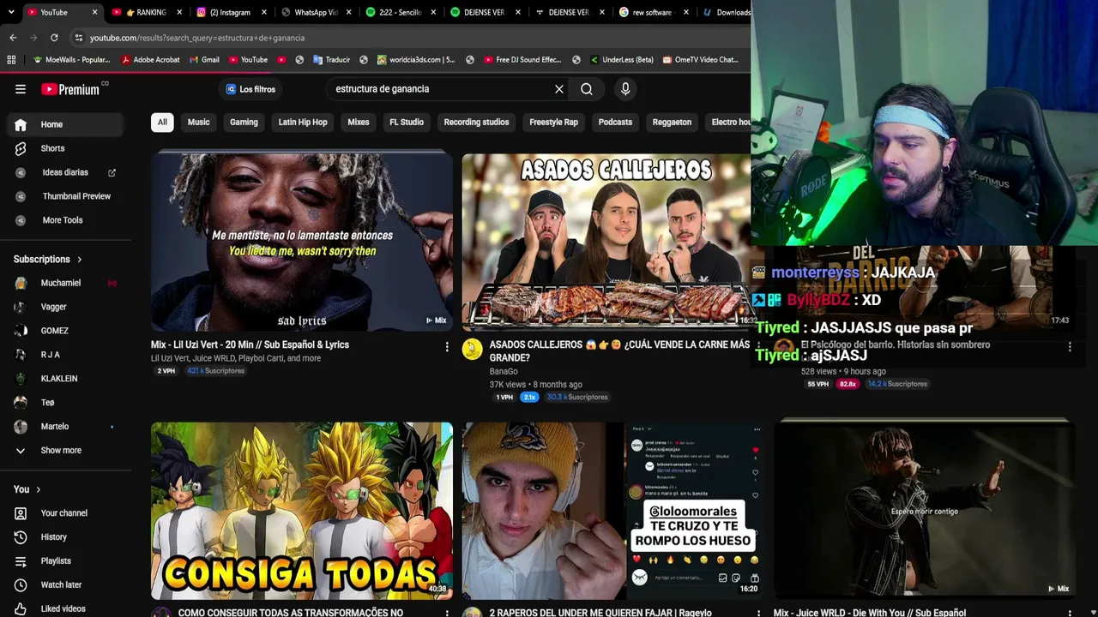This screenshot has height=617, width=1098.
Task: Open the Free DJ Sound Effects bookmark
Action: 522,60
